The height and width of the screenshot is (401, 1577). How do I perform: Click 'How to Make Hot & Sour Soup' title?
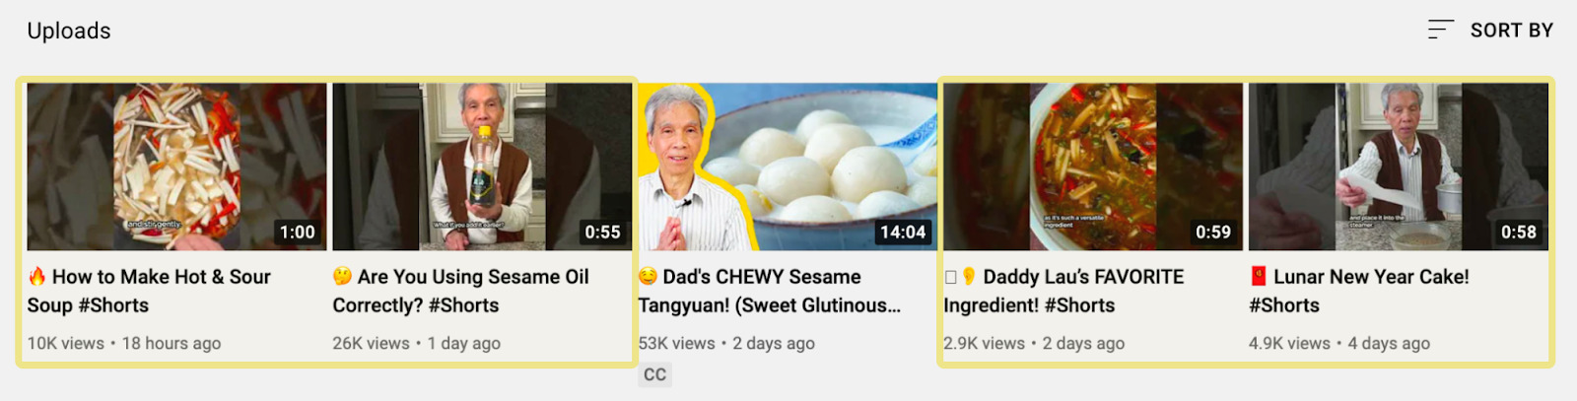(x=149, y=291)
